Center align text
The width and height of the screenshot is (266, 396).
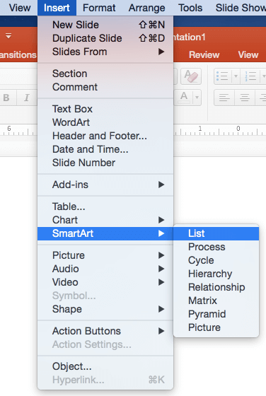(245, 98)
